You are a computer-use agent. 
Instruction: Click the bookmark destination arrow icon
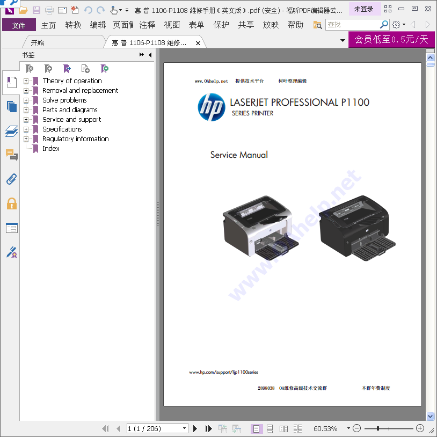67,69
